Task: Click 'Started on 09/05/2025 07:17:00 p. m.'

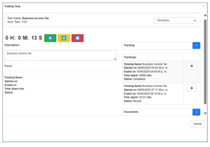Action: 146,90
